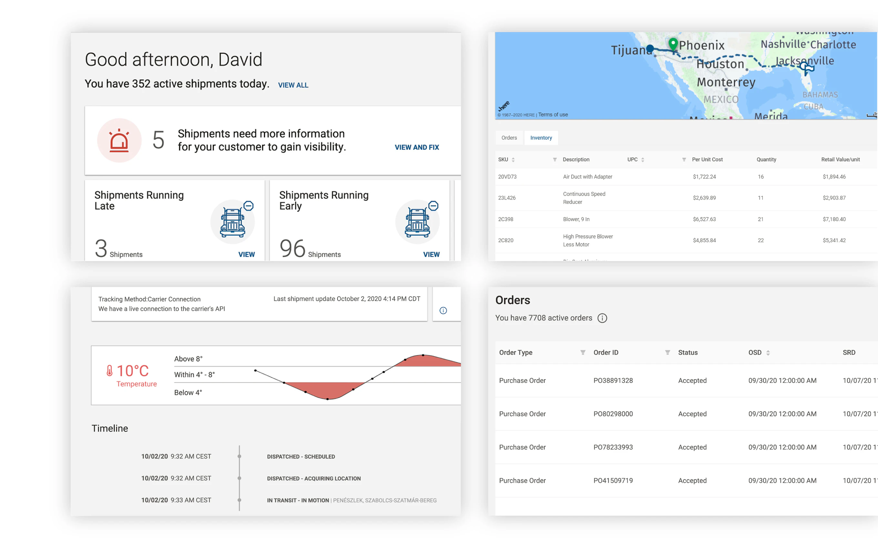Select the Inventory tab
This screenshot has width=878, height=548.
pyautogui.click(x=541, y=138)
